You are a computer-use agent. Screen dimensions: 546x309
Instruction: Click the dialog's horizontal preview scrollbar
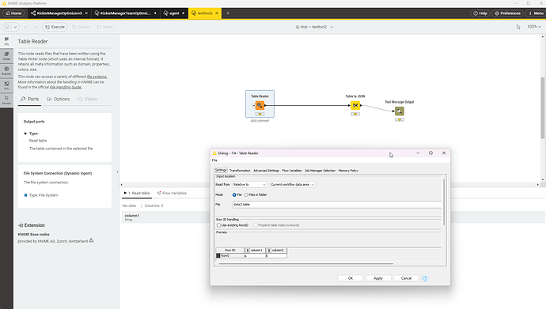[x=305, y=263]
